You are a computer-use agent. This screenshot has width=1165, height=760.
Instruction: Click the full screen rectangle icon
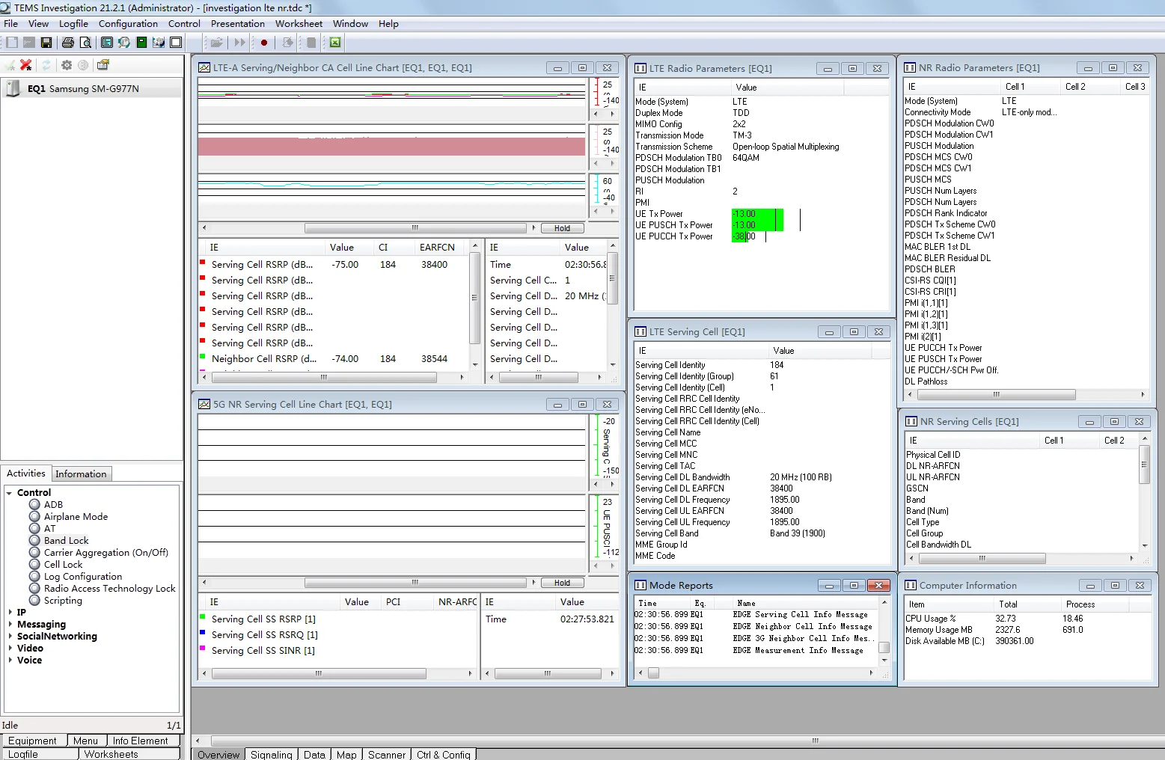pyautogui.click(x=177, y=43)
